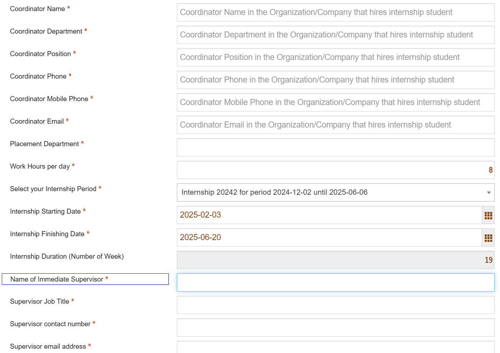
Task: Open calendar picker for Internship Starting Date
Action: 488,215
